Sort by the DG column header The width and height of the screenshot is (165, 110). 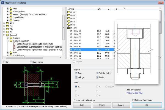[98, 9]
